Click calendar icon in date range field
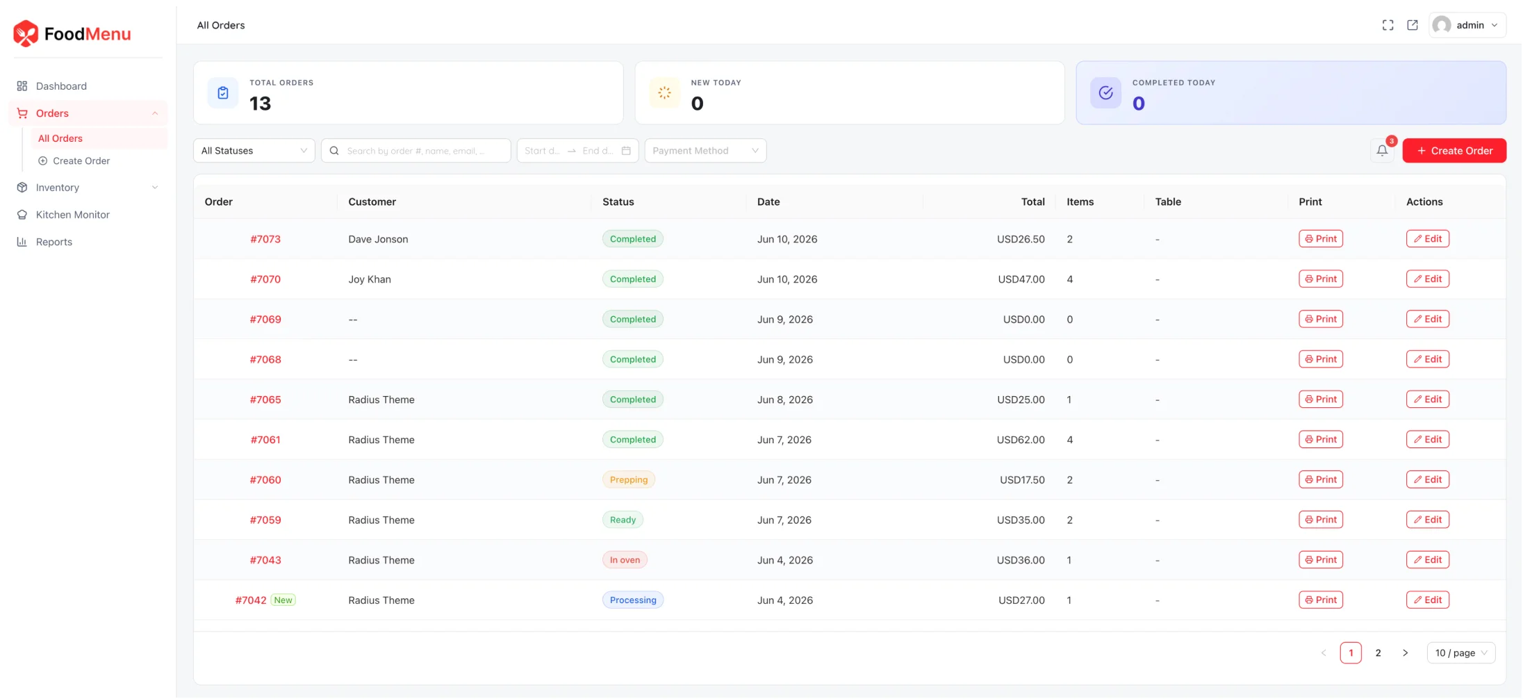Viewport: 1523px width, 699px height. coord(626,151)
